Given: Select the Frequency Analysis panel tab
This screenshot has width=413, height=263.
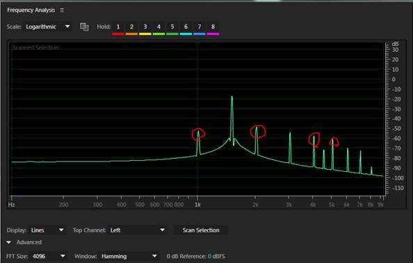Looking at the screenshot, I should tap(31, 10).
